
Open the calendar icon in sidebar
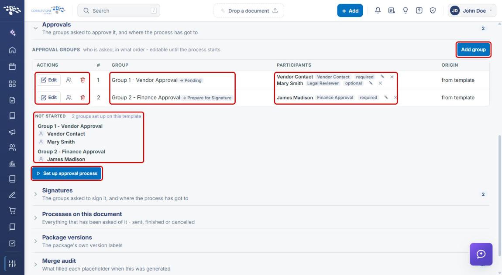[x=12, y=67]
